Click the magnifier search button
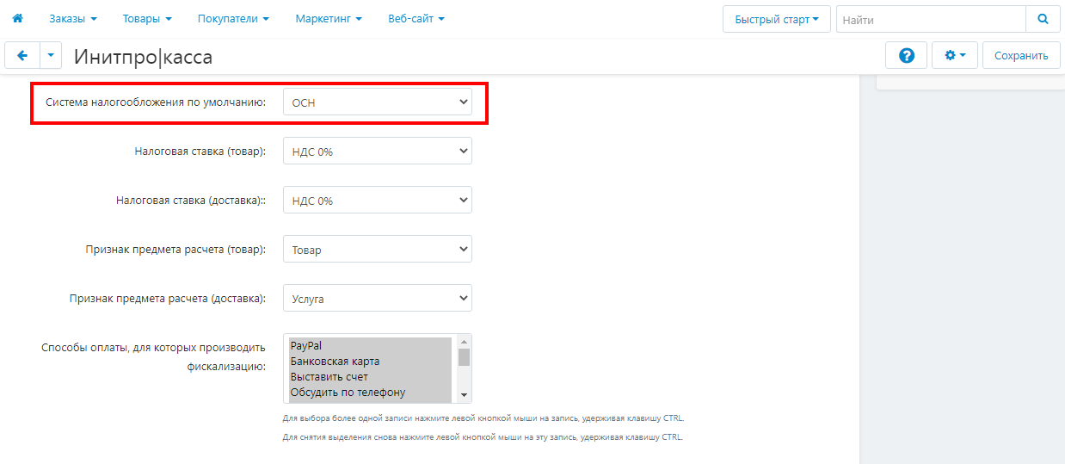 (x=1043, y=19)
